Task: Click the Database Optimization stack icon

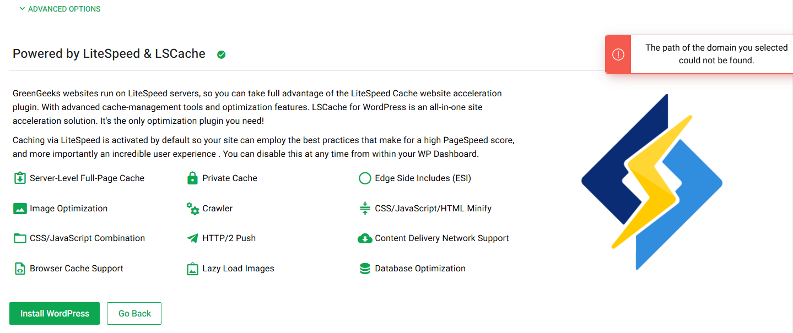Action: click(x=365, y=269)
